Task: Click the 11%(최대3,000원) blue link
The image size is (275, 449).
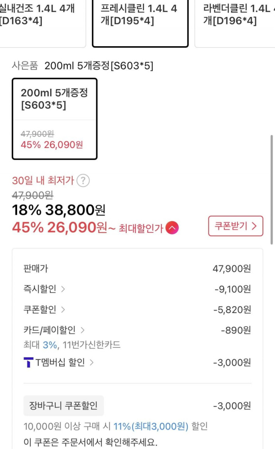Action: click(151, 426)
